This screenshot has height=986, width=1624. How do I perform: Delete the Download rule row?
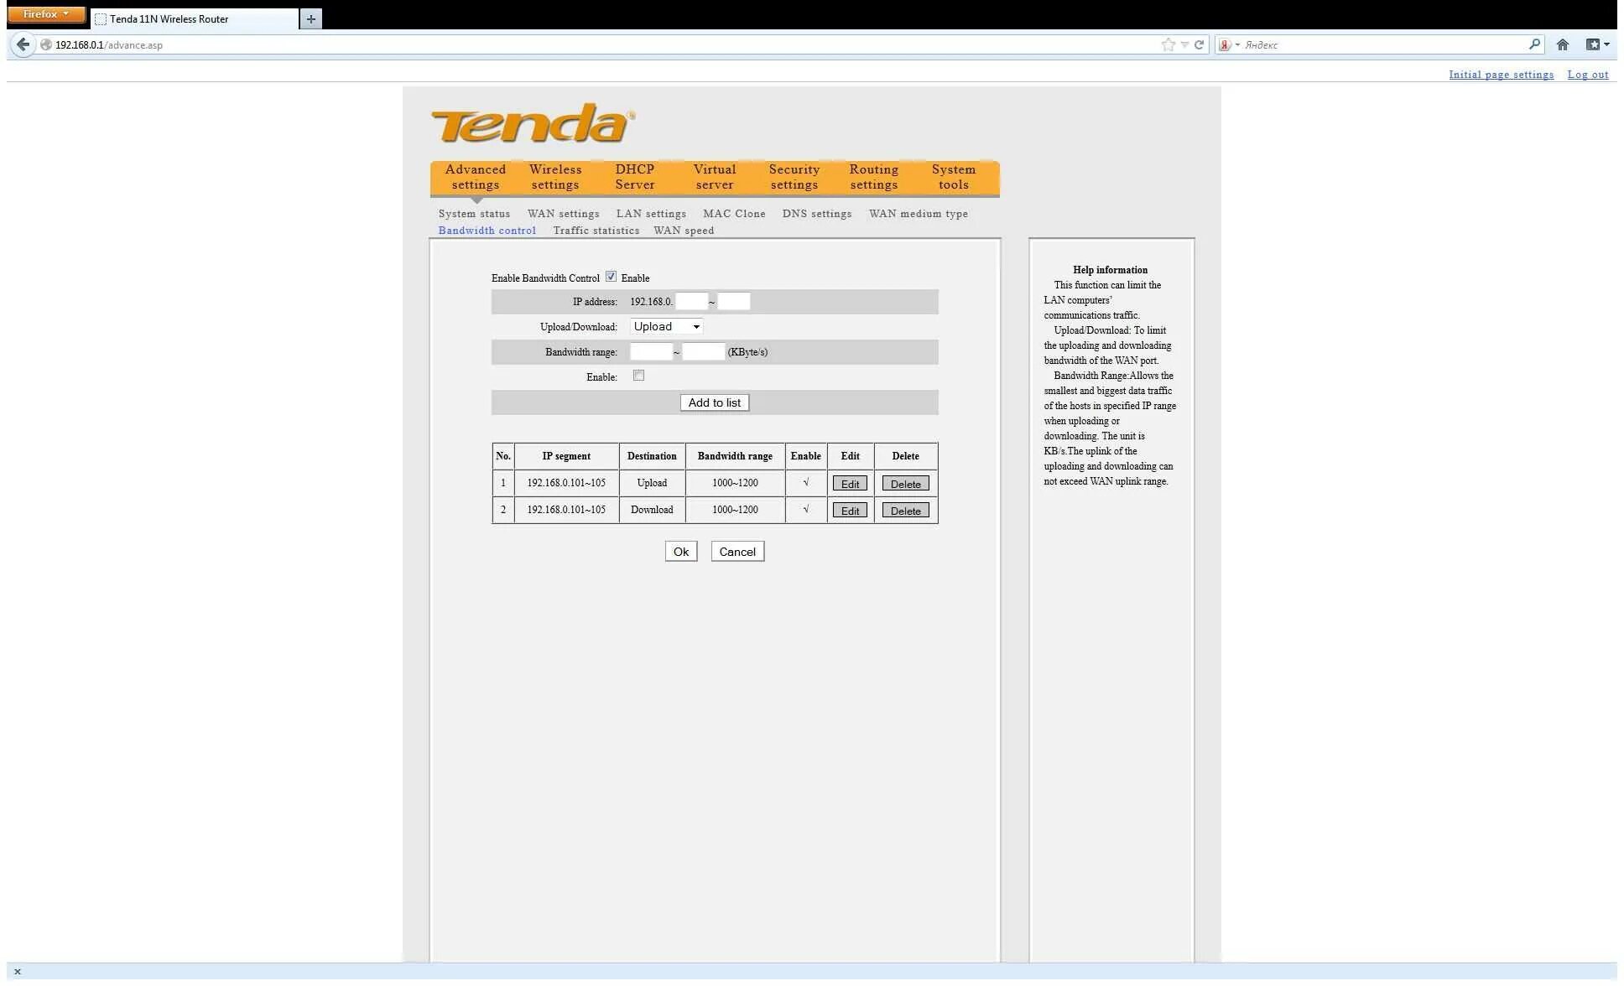point(905,511)
